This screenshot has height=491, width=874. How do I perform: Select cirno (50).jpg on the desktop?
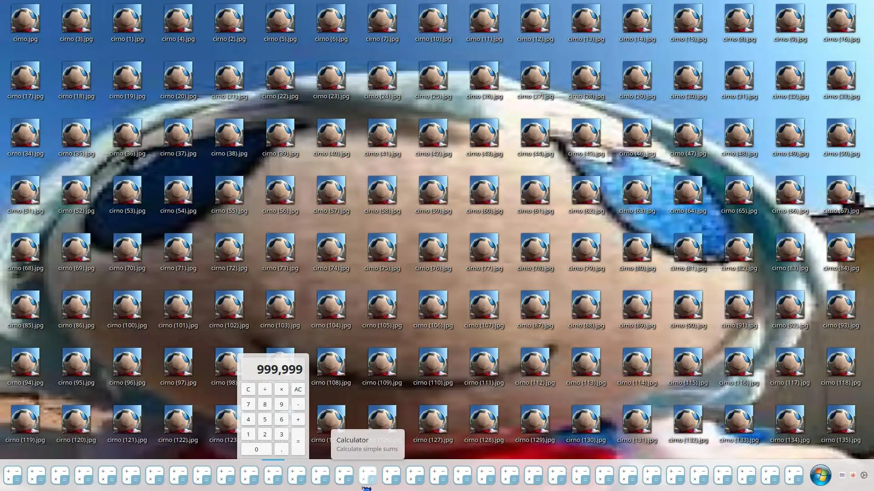(x=841, y=134)
